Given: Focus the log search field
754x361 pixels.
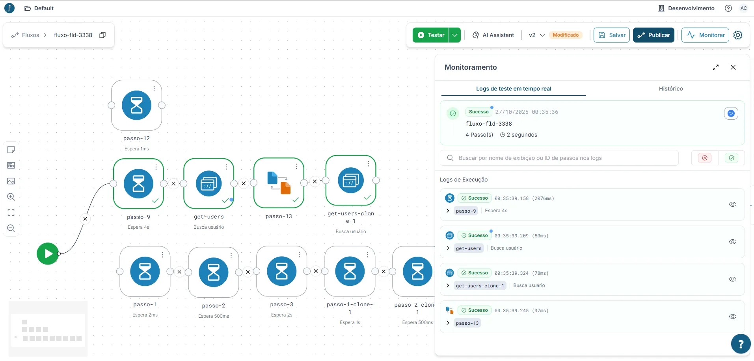Looking at the screenshot, I should pos(559,158).
